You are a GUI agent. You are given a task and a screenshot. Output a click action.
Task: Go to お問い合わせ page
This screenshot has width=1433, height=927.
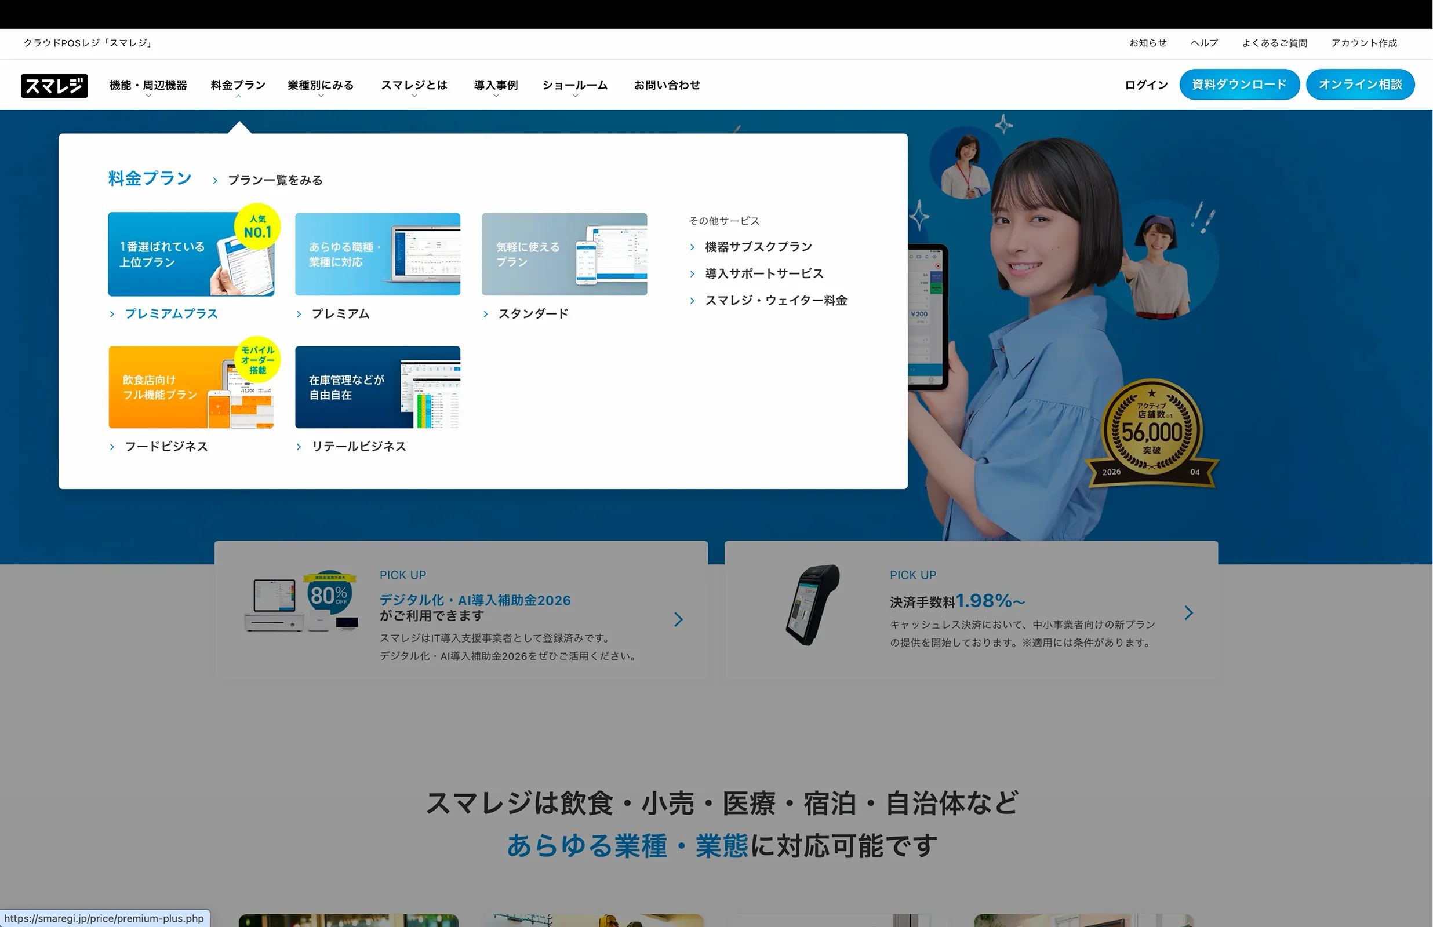tap(667, 86)
